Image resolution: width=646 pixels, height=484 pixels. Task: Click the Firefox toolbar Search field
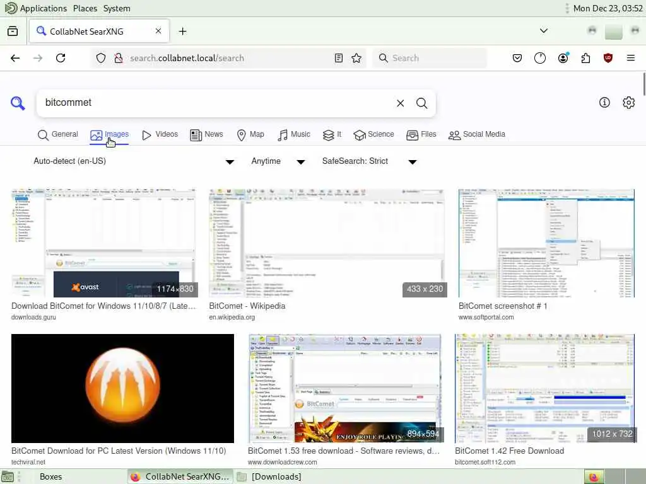[430, 58]
